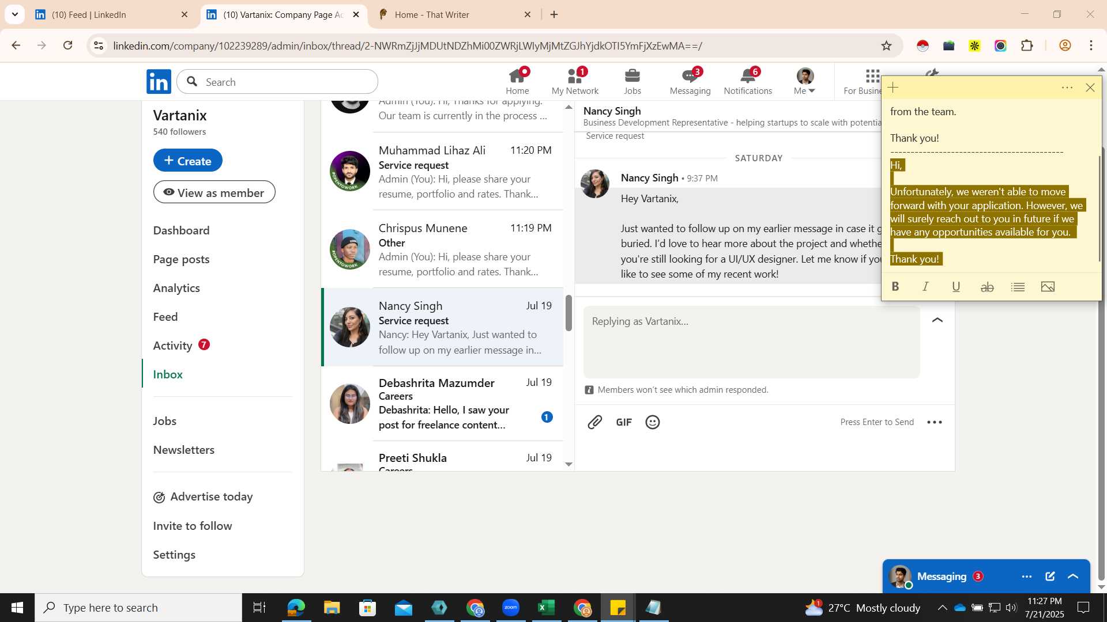Click the LinkedIn logo
1107x622 pixels.
click(159, 82)
